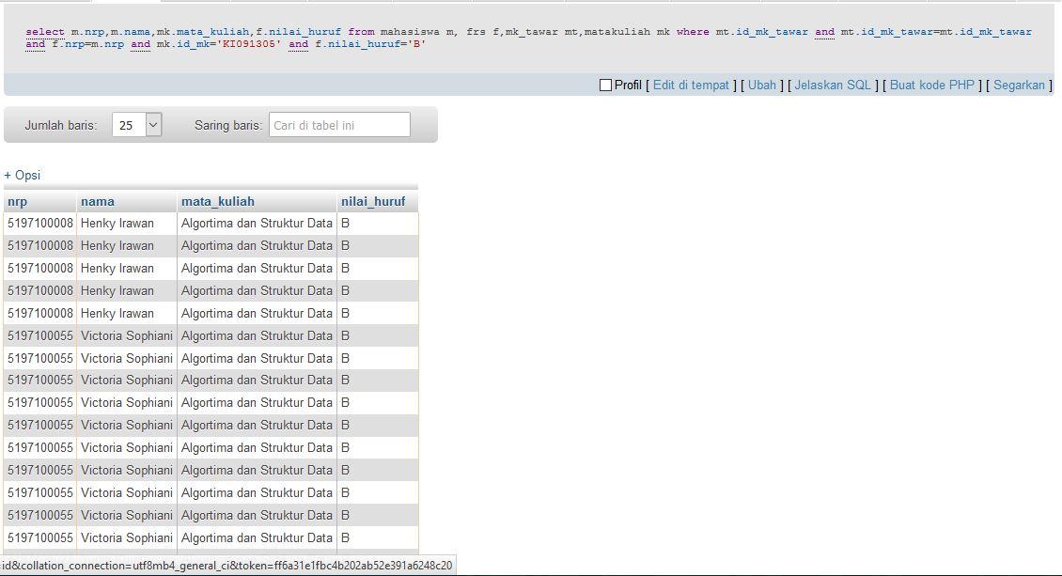Click the keyword where in the SQL query
The height and width of the screenshot is (576, 1062).
click(693, 32)
